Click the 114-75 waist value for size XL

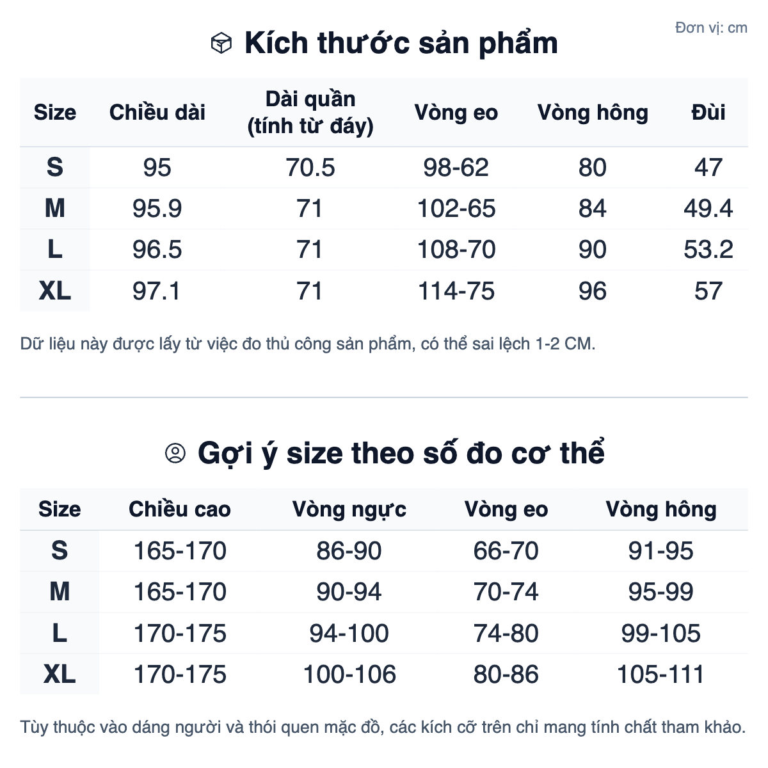[x=456, y=291]
